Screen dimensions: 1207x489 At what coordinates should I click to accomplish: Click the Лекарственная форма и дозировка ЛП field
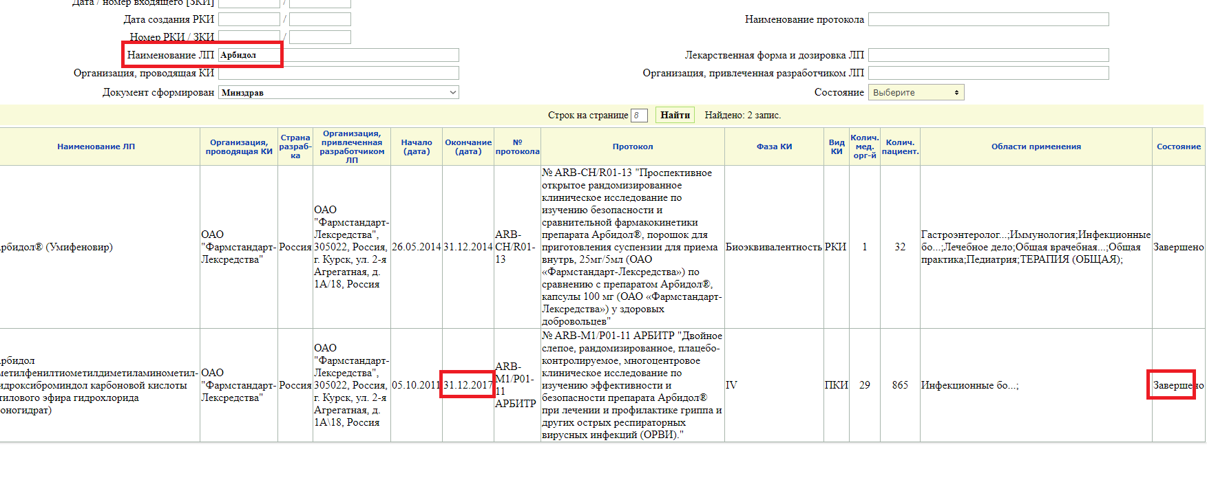point(988,55)
